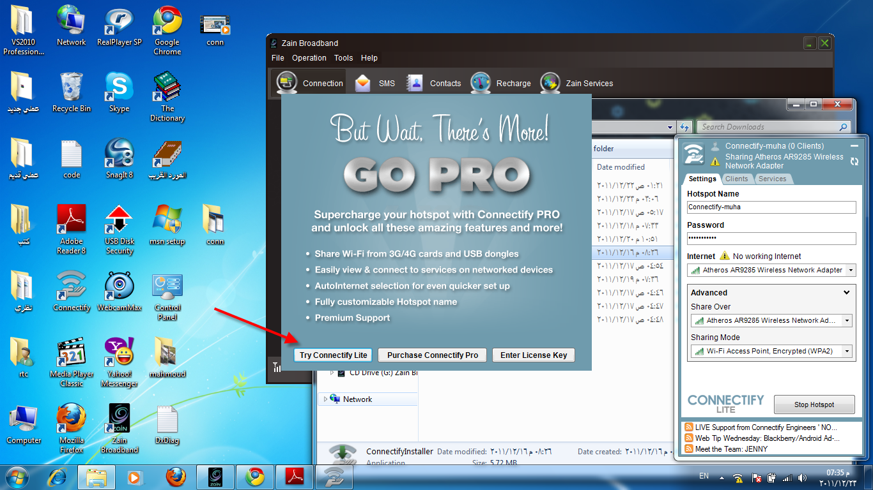Open the Operation menu
This screenshot has width=873, height=490.
309,57
